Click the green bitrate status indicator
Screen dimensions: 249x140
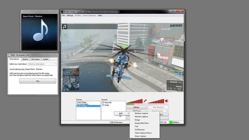pyautogui.click(x=171, y=122)
